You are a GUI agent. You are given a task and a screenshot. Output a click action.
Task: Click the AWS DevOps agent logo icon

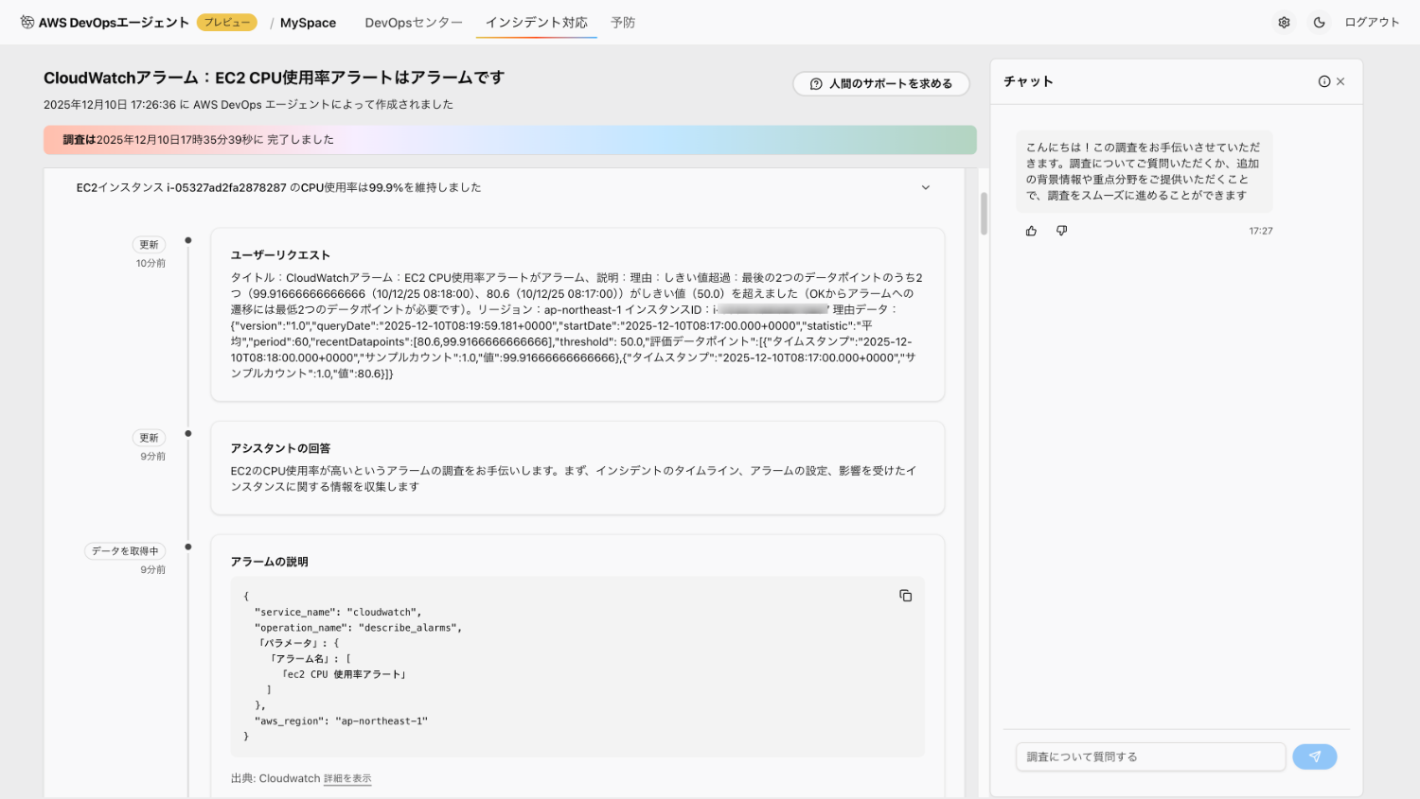[27, 23]
